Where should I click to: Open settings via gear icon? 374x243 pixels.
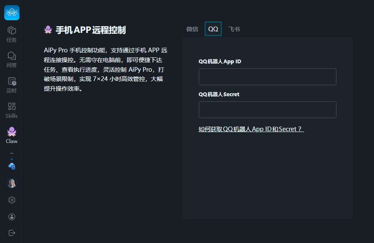[x=12, y=200]
